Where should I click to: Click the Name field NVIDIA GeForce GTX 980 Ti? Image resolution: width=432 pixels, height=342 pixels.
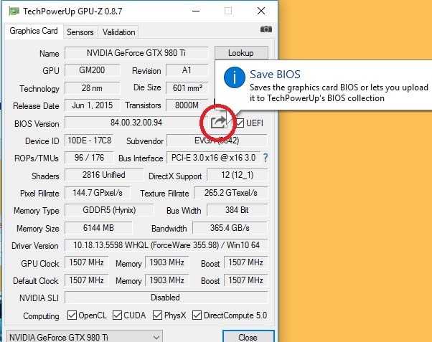(136, 53)
